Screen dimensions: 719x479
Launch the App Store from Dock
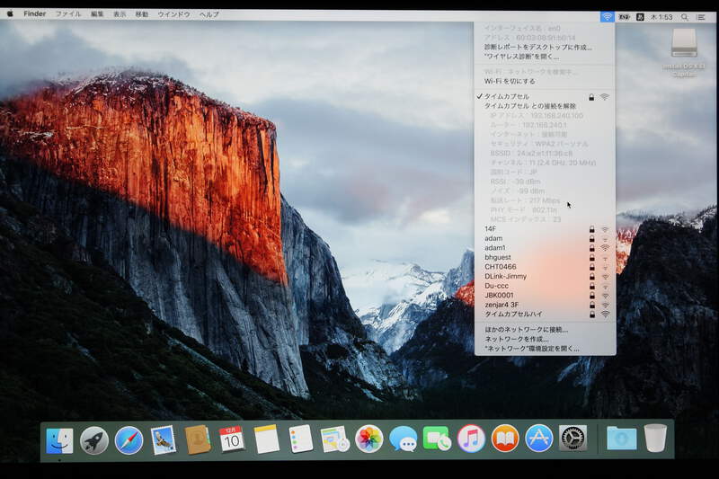click(x=538, y=439)
